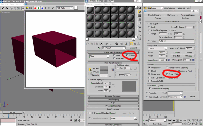Open the Navigation menu in Material Editor
203x126 pixels.
pos(98,4)
